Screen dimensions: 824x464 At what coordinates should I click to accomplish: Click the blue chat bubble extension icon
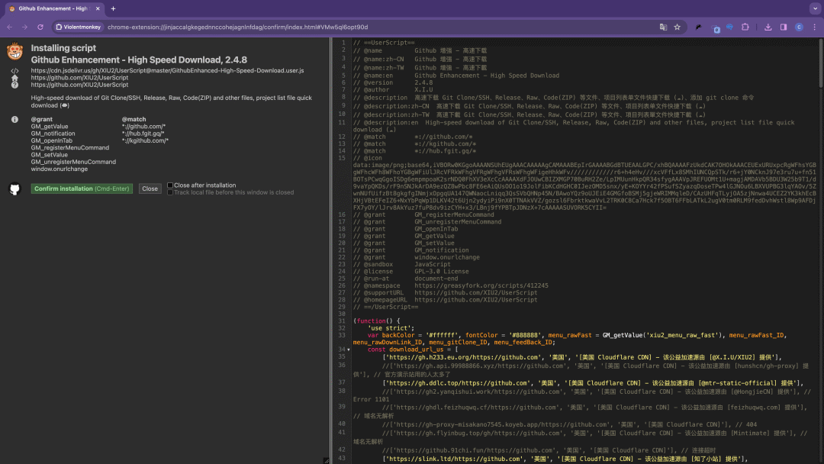pos(730,27)
